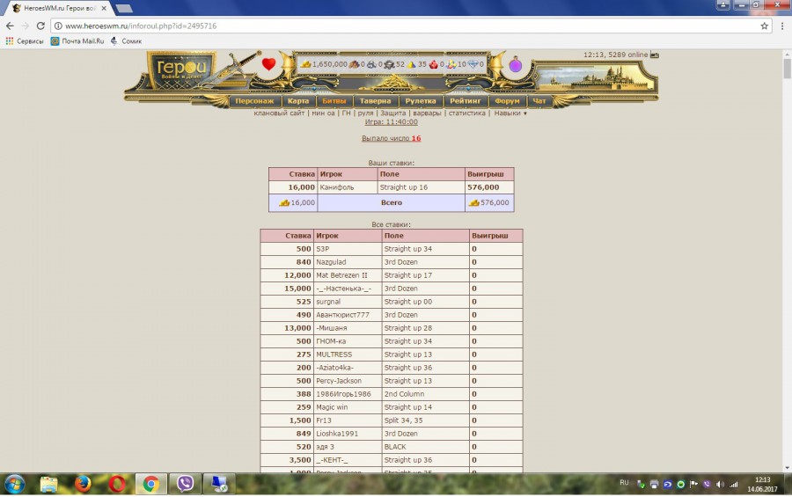Reload the page with the refresh icon
The height and width of the screenshot is (497, 792).
[x=40, y=26]
